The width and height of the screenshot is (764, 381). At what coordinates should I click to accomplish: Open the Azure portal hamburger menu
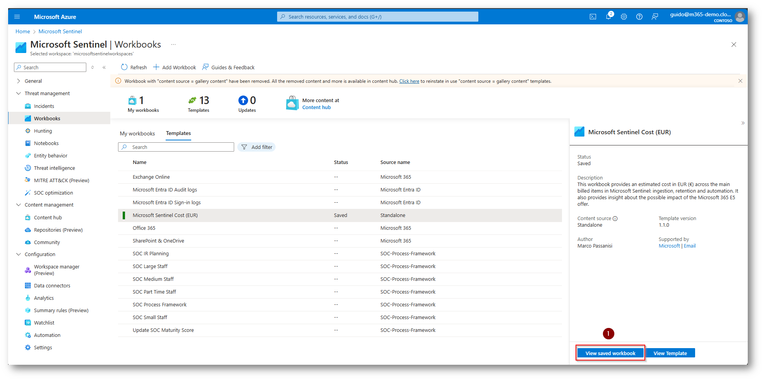coord(17,17)
